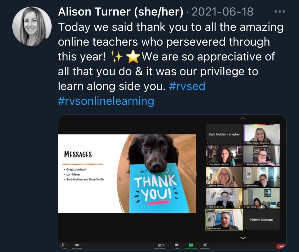Open the Zoom Chat bubble icon
This screenshot has width=299, height=252.
point(177,245)
